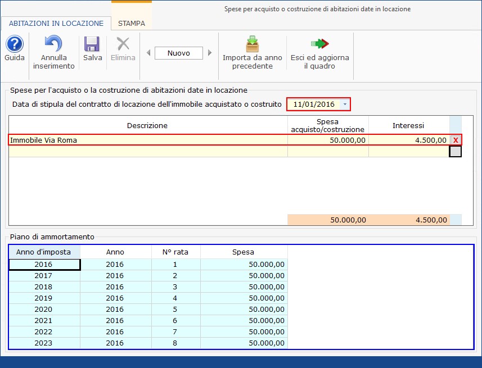This screenshot has width=482, height=368.
Task: Select the 2016 Anno d'imposta cell
Action: 44,265
